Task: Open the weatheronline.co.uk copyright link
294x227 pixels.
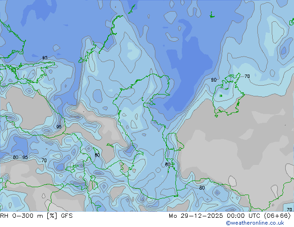Action: 255,223
